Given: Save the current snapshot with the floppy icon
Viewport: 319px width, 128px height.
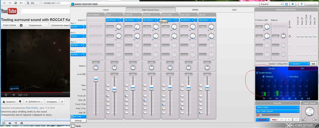Looking at the screenshot, I should click(x=286, y=4).
